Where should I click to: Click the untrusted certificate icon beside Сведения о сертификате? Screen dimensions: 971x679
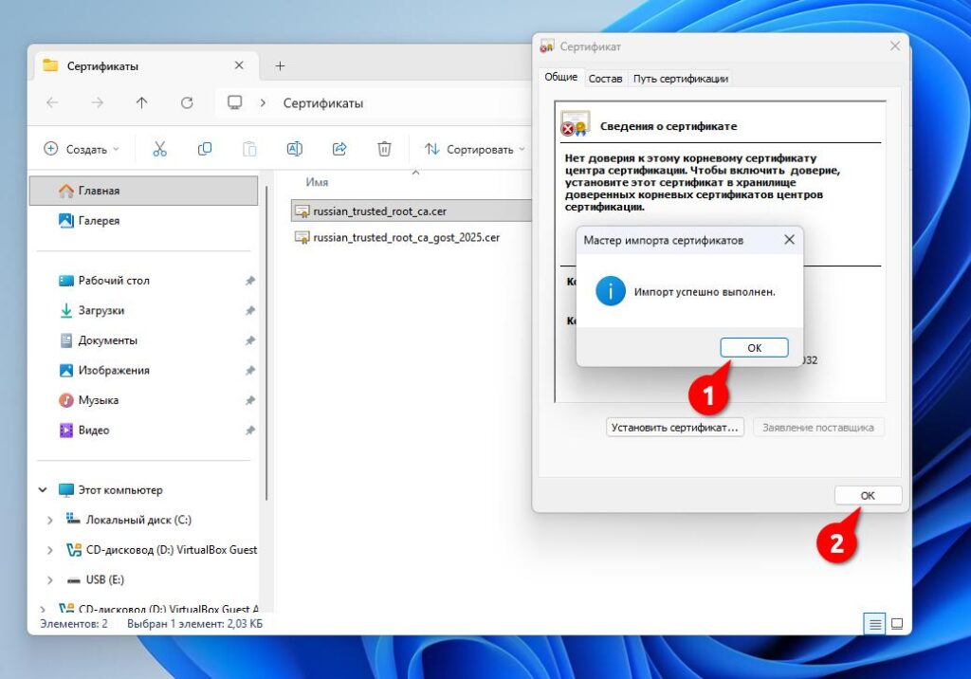pyautogui.click(x=575, y=123)
